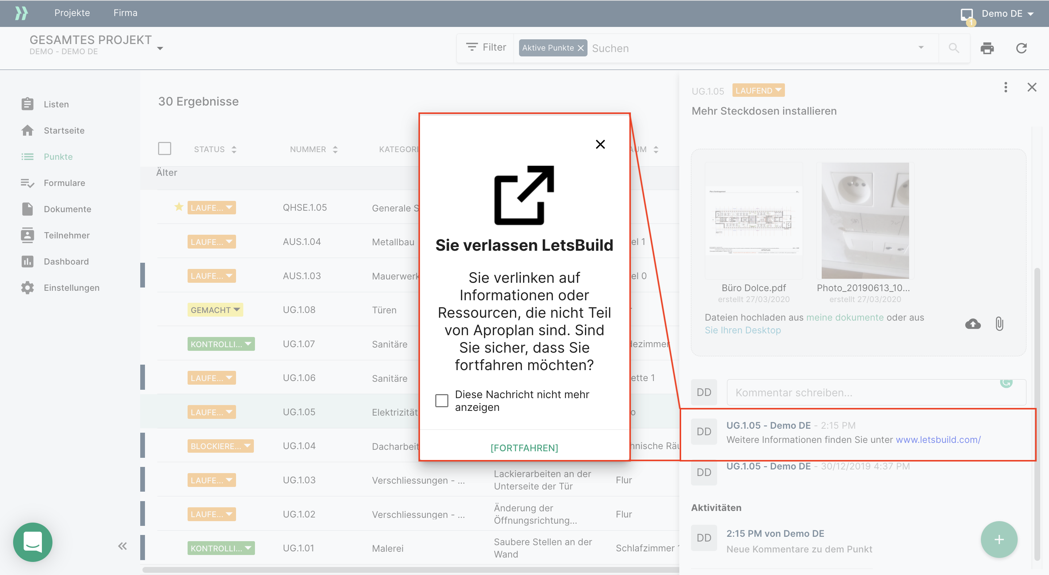
Task: Open GEMACHT status dropdown for UG.1.08
Action: coord(215,310)
